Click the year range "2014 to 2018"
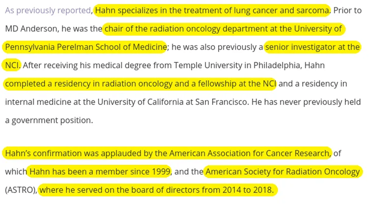 click(247, 190)
